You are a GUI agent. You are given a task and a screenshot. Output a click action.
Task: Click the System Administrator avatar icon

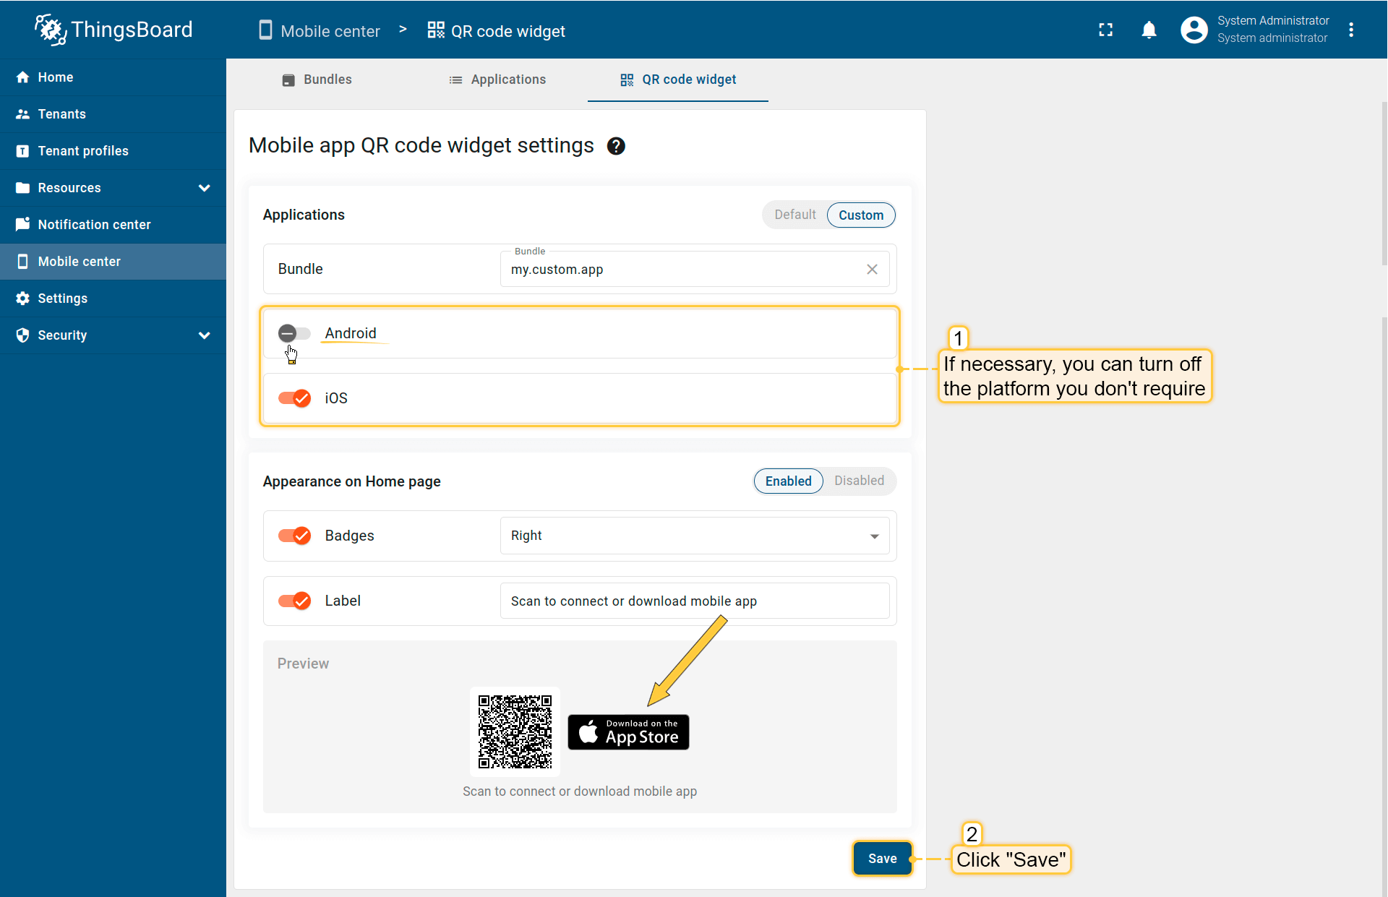point(1194,30)
